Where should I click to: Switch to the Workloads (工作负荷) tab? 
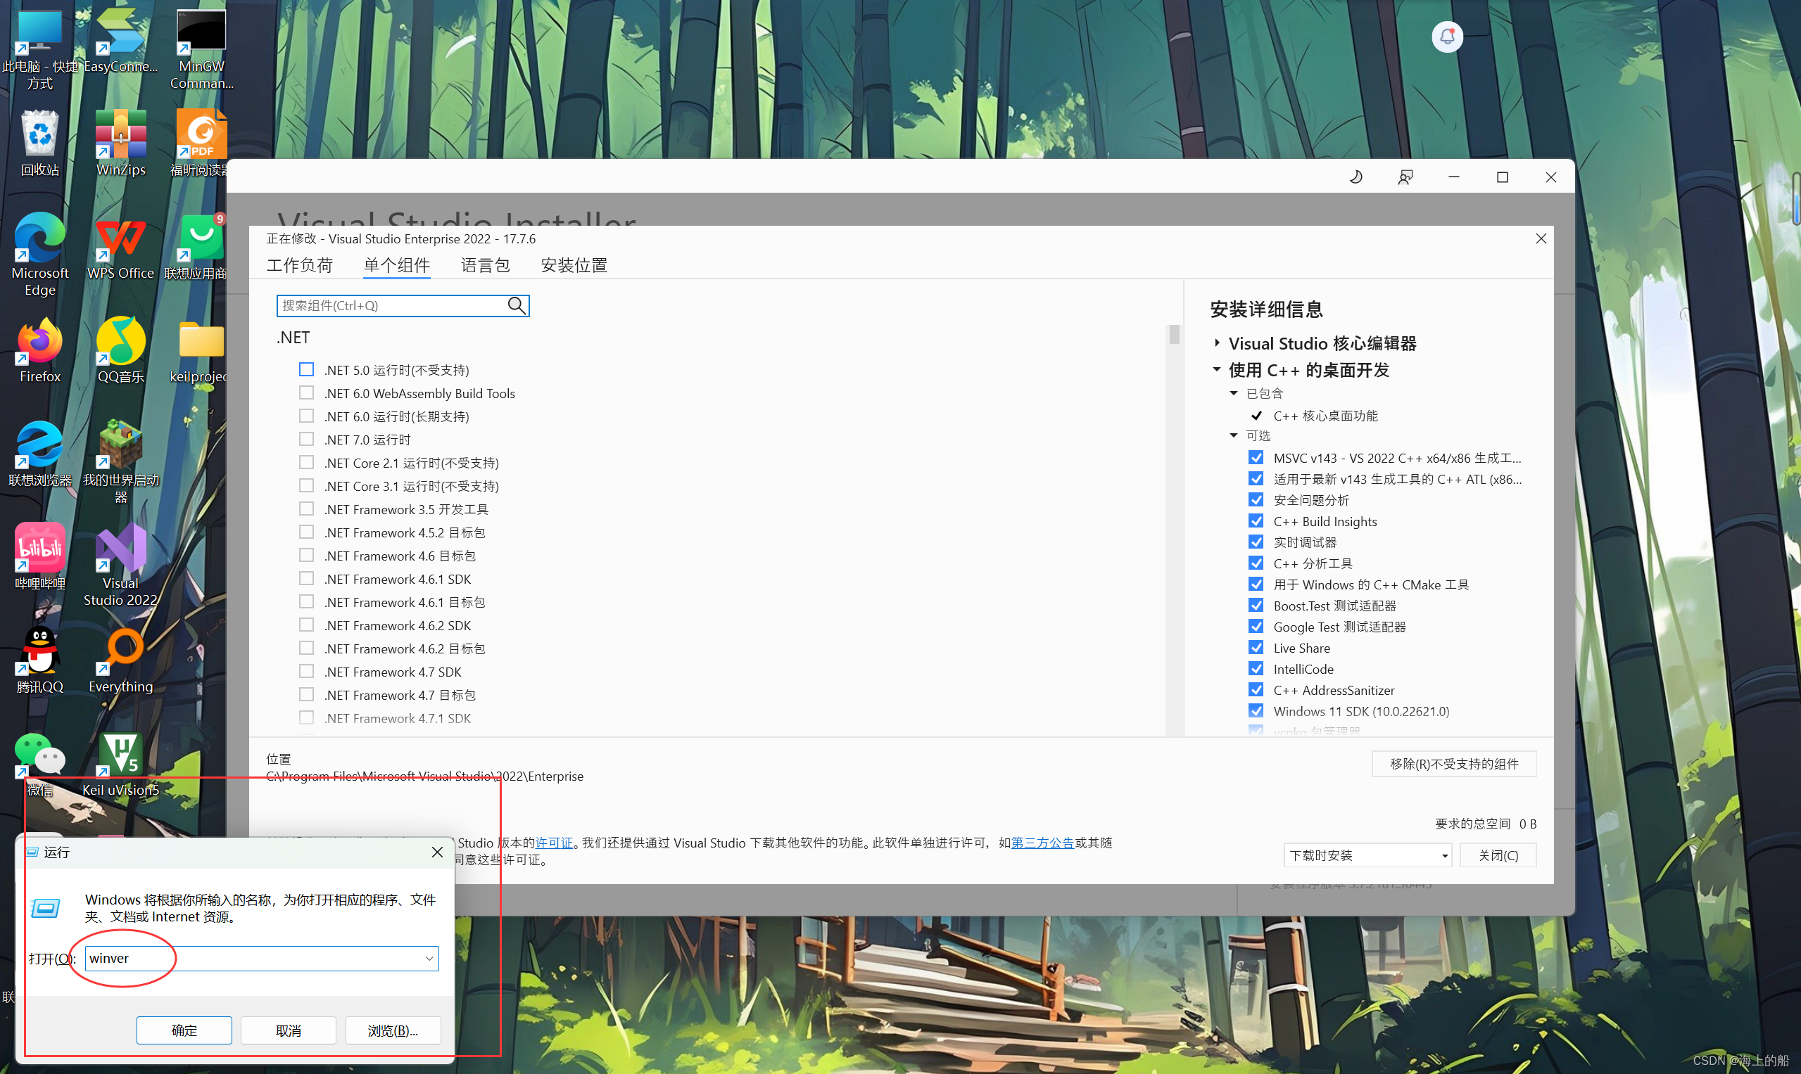(299, 265)
